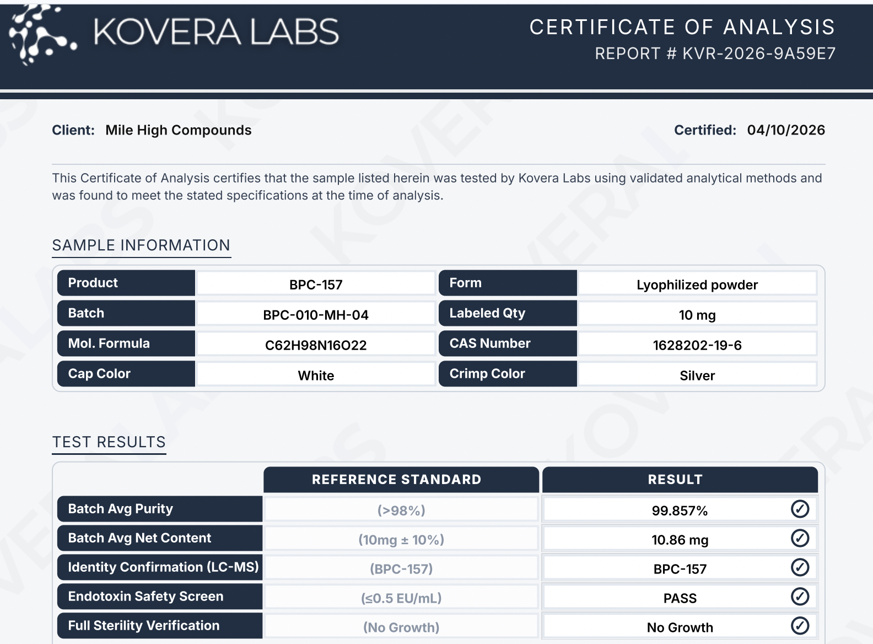873x644 pixels.
Task: Click the Product label cell
Action: 126,283
